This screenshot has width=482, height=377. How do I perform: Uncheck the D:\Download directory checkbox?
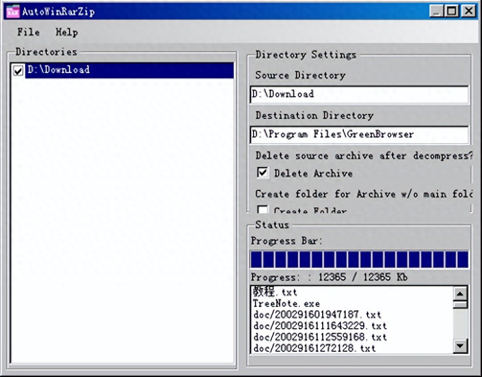click(18, 71)
